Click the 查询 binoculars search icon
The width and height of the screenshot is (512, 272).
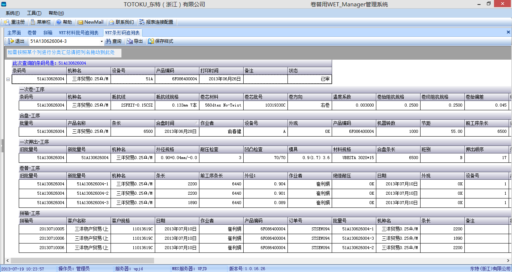[x=108, y=41]
